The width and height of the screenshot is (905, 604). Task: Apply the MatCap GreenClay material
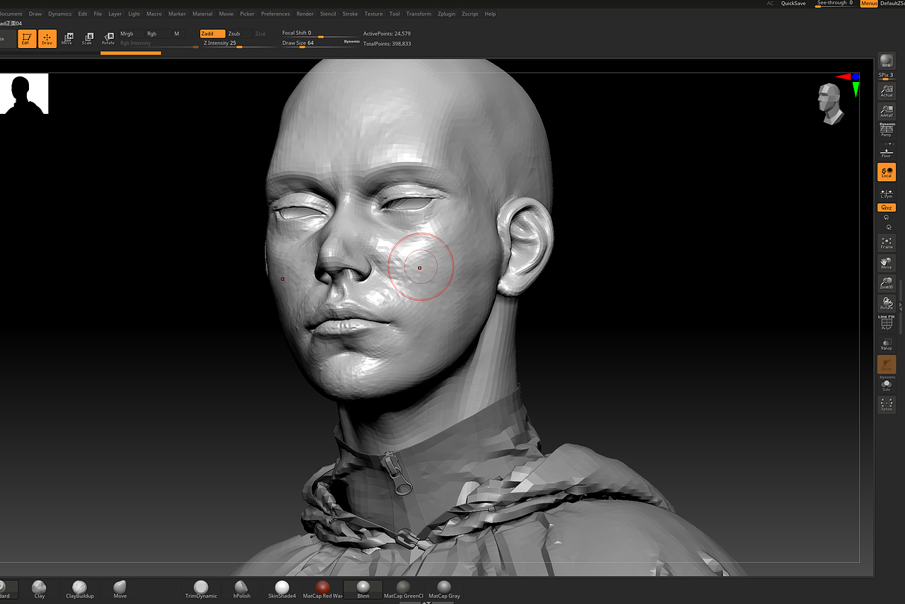pos(404,590)
